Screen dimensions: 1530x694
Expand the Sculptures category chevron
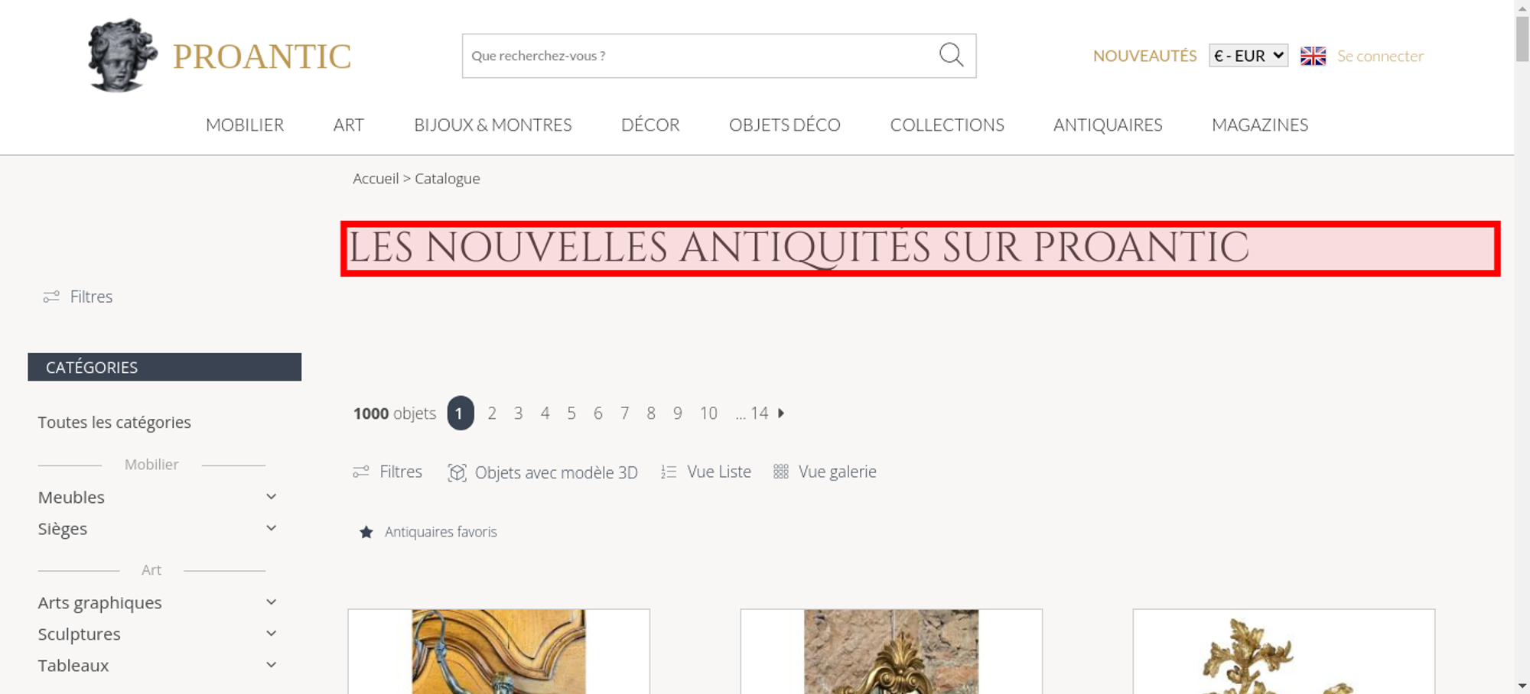point(271,634)
